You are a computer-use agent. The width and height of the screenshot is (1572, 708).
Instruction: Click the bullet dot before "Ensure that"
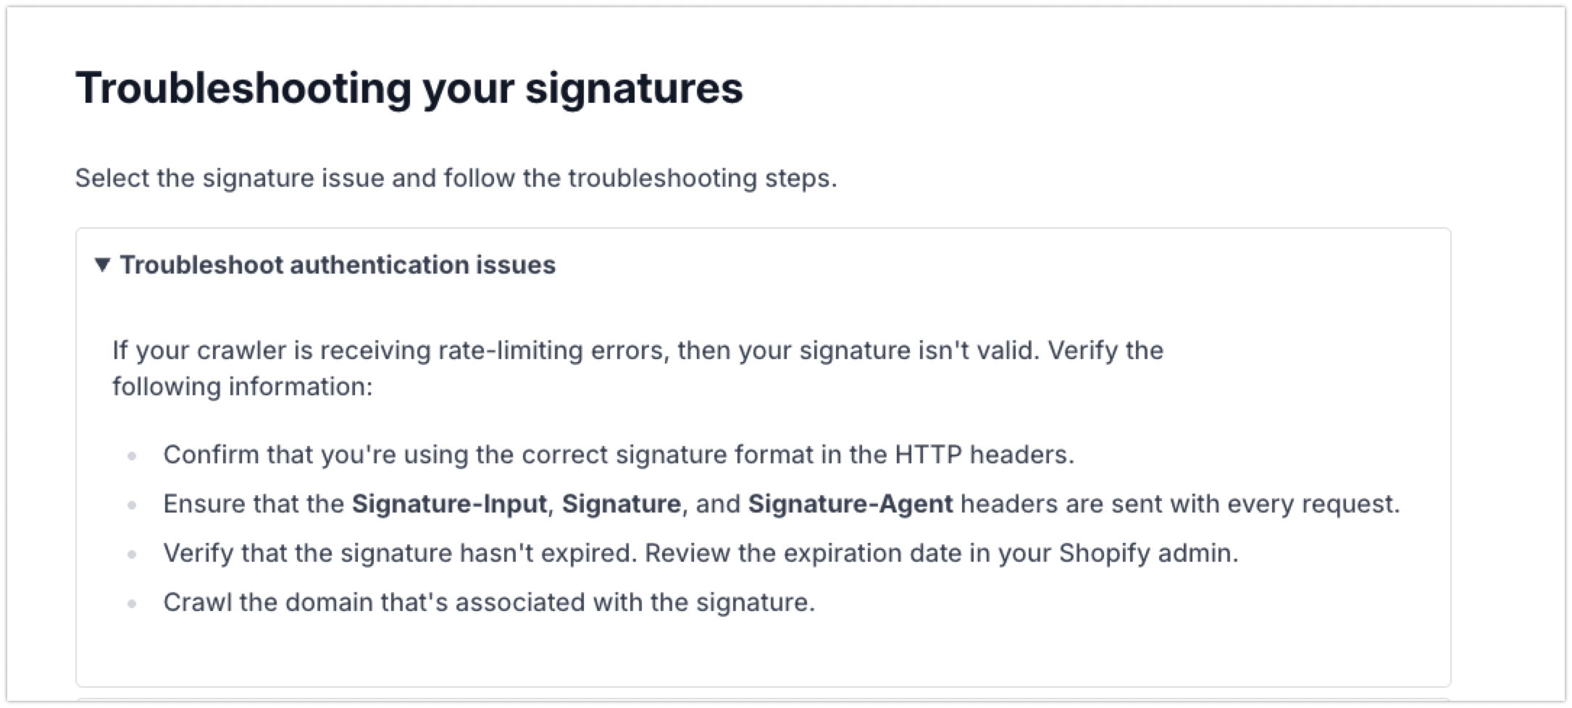click(132, 505)
